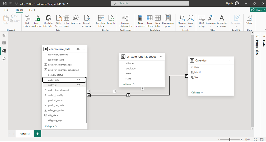
Task: Publish the report
Action: pos(249,20)
